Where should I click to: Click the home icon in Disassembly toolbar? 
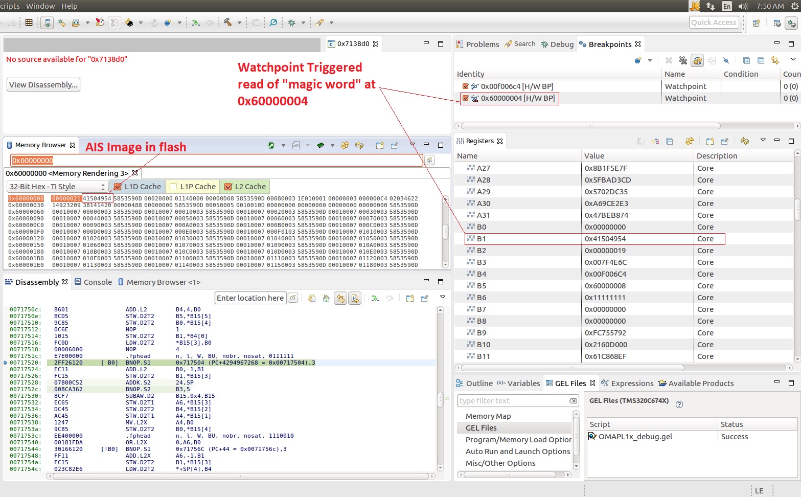tap(326, 298)
